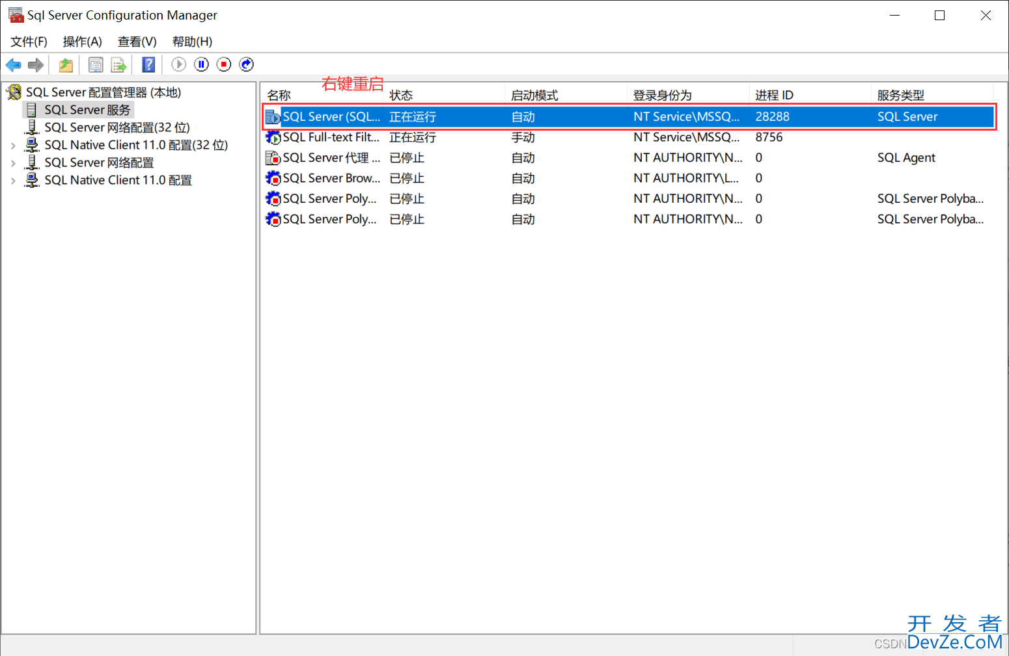Open Help via the question mark icon
The image size is (1009, 656).
click(x=148, y=64)
